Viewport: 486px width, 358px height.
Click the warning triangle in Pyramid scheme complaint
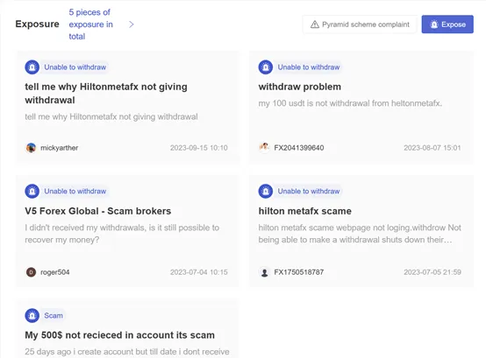(x=315, y=25)
